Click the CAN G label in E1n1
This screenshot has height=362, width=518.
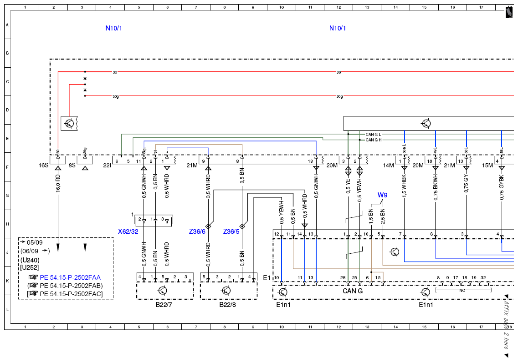(x=353, y=291)
